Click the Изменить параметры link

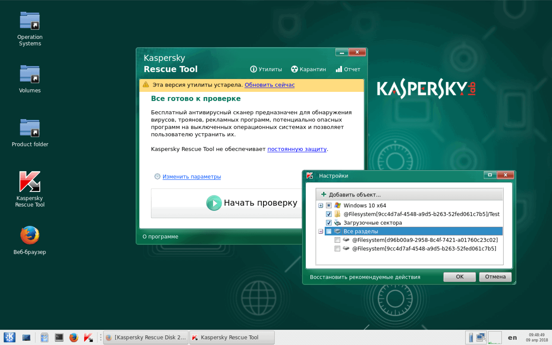point(191,177)
